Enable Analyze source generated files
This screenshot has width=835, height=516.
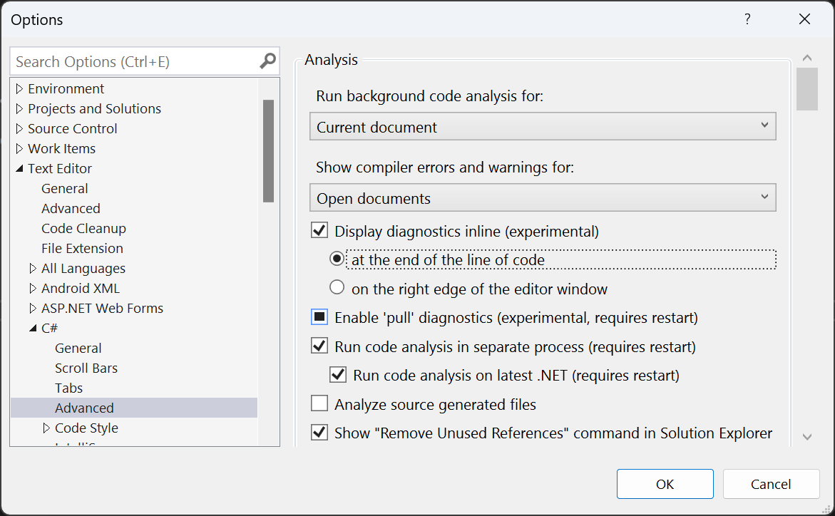[x=319, y=403]
